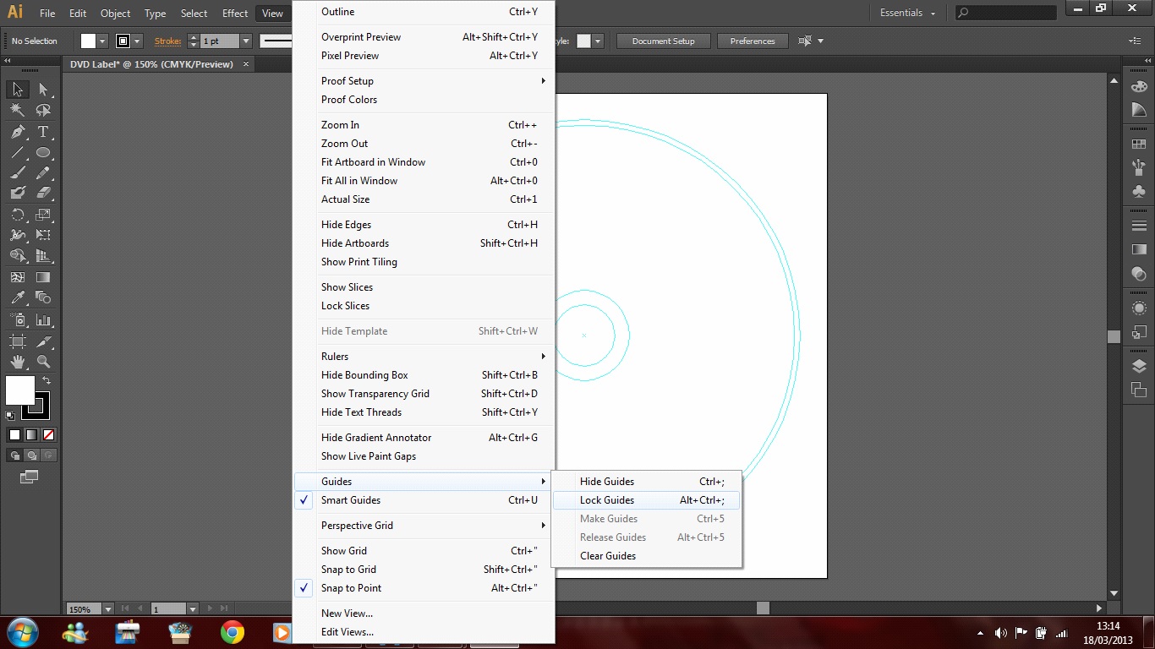Open the Layers panel icon
Viewport: 1155px width, 649px height.
point(1139,366)
